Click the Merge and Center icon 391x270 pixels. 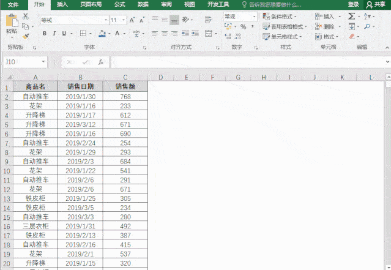(x=208, y=33)
